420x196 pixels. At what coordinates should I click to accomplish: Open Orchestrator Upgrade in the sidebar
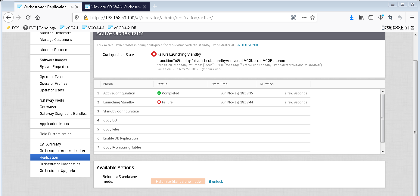pos(57,171)
